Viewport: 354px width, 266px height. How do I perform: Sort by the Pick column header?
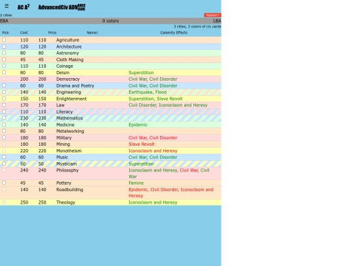[5, 33]
